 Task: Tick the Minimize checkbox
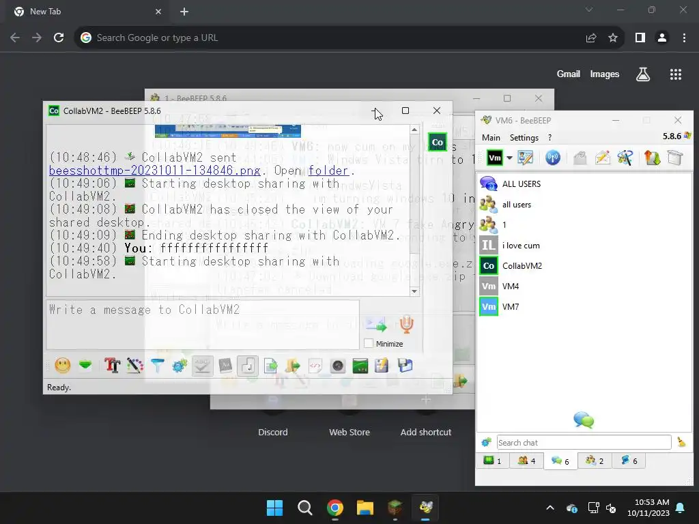(369, 344)
